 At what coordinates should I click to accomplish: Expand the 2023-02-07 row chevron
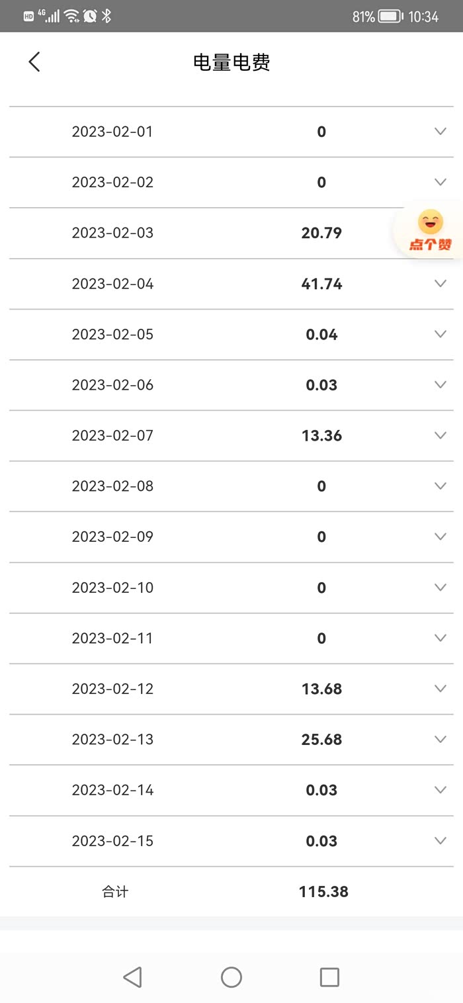pyautogui.click(x=441, y=435)
